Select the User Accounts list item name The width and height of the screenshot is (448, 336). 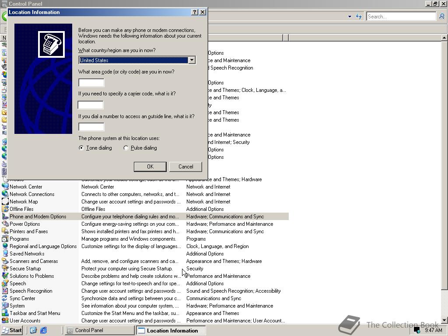(x=25, y=320)
